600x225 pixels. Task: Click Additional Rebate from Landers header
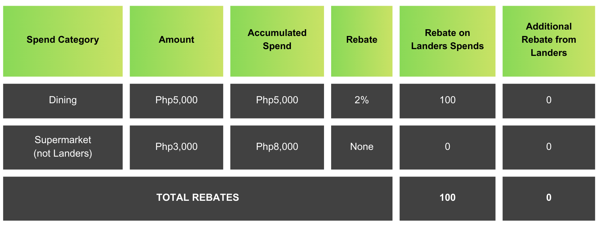point(548,40)
